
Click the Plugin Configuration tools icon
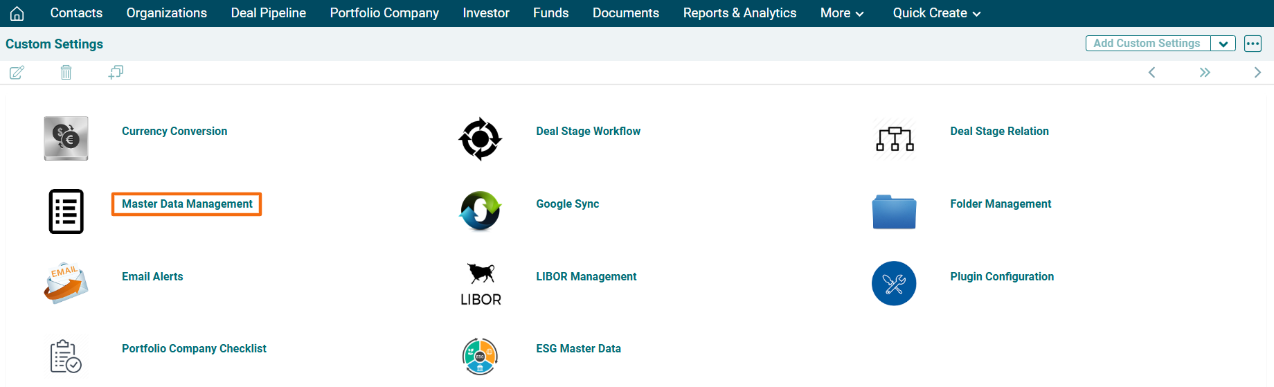click(894, 283)
